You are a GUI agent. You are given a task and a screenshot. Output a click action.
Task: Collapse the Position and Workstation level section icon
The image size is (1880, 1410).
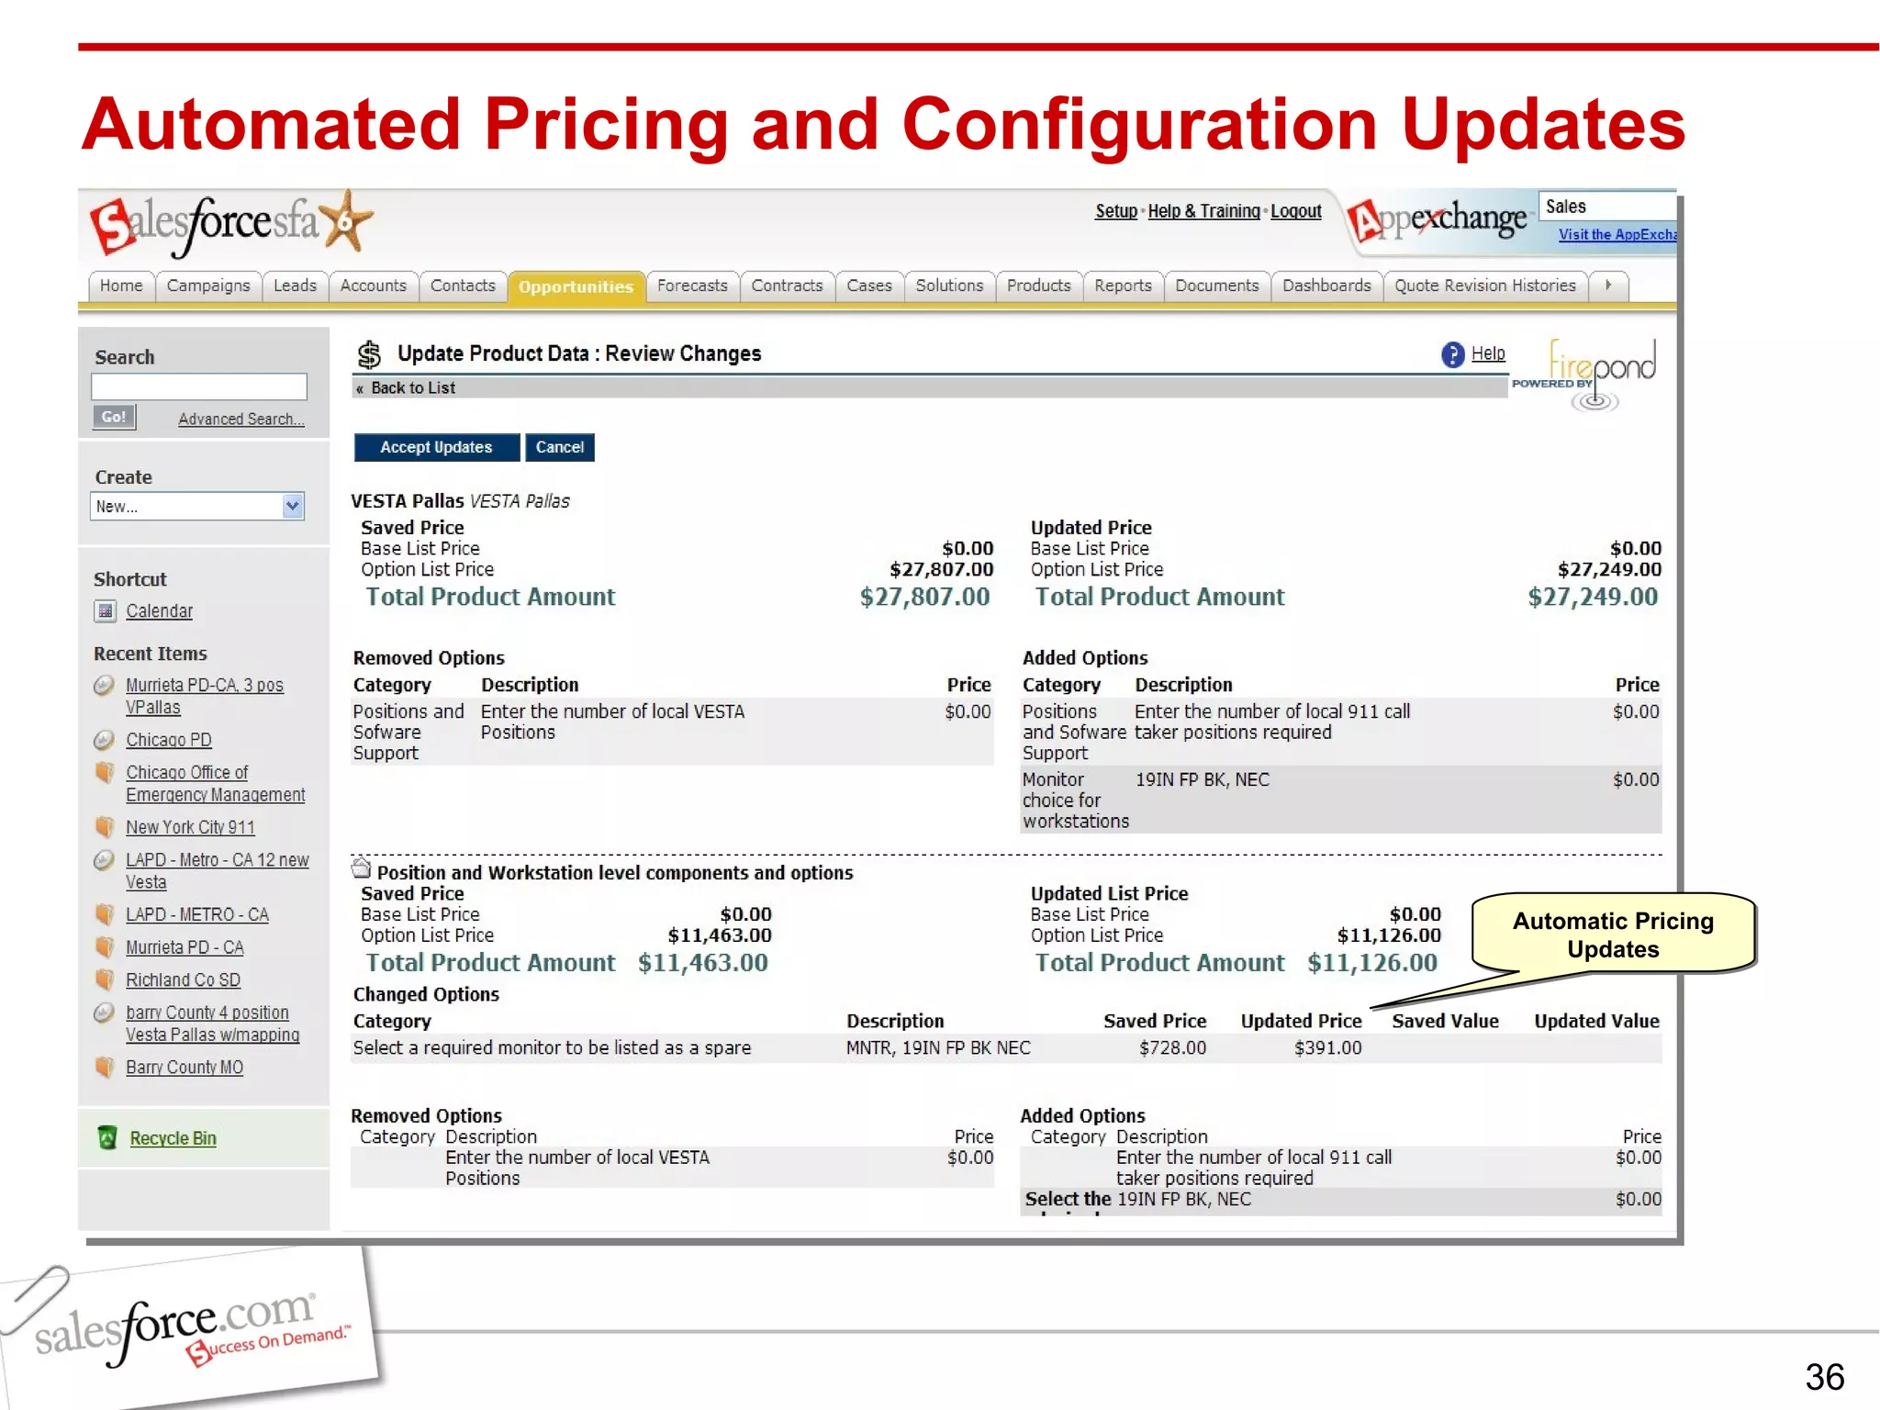point(361,867)
